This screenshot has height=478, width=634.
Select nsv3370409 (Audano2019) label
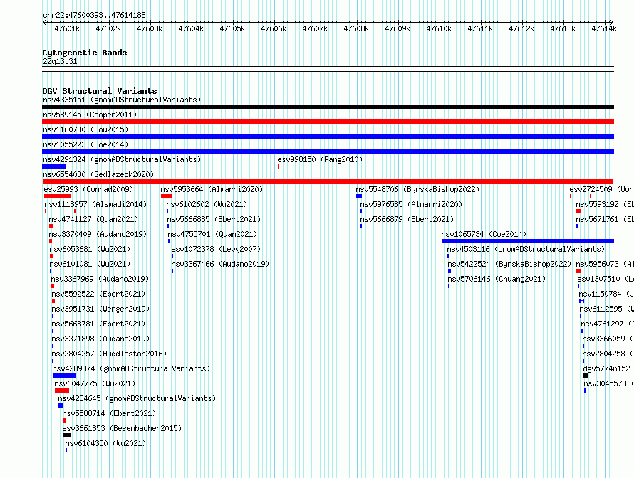coord(98,234)
